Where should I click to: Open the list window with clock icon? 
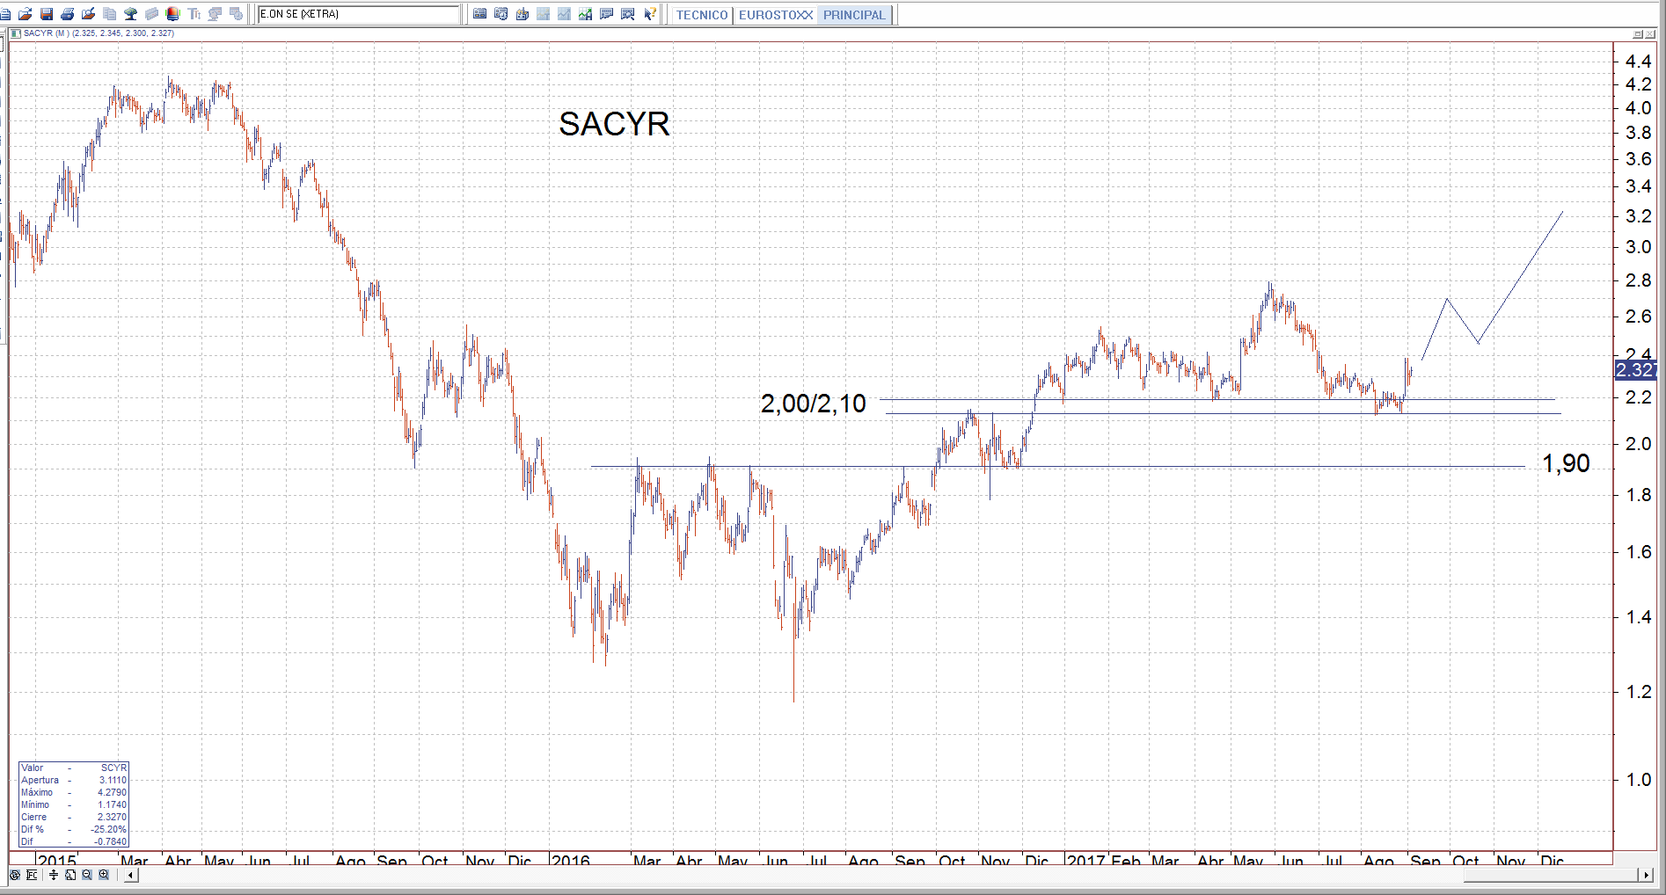click(501, 14)
